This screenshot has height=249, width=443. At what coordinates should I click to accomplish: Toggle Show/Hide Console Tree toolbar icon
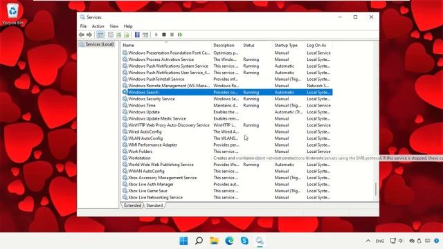[100, 35]
